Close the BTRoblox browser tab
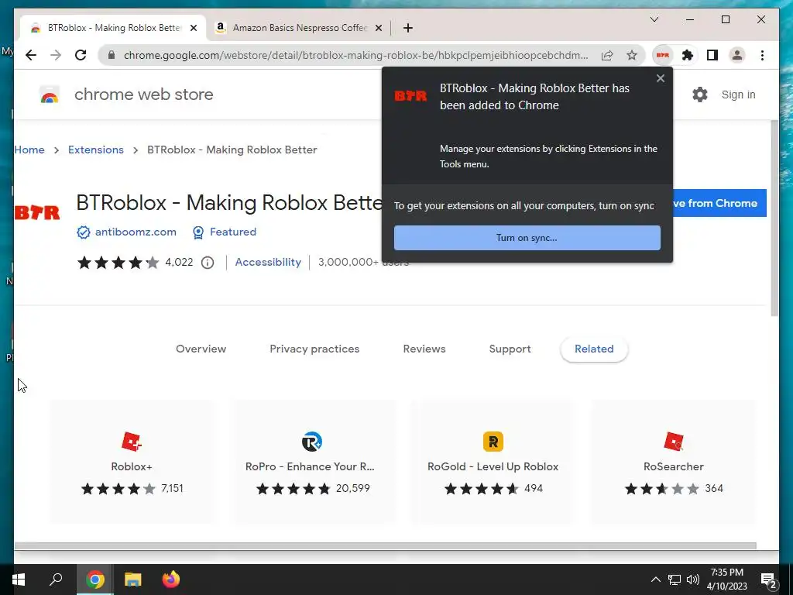 point(193,29)
